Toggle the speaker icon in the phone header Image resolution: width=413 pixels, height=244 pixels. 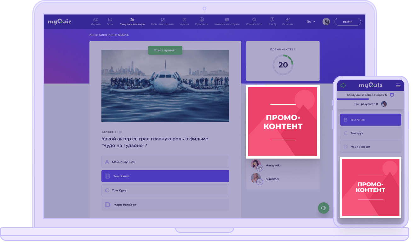[x=343, y=85]
